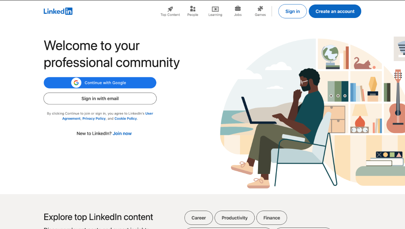Image resolution: width=405 pixels, height=229 pixels.
Task: Open the Games section from the top navigation
Action: tap(260, 11)
